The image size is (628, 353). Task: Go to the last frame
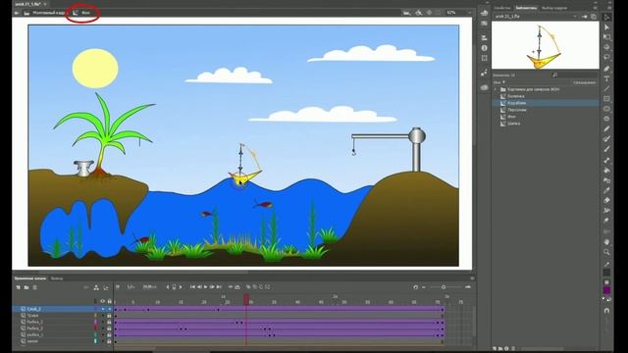click(x=219, y=287)
